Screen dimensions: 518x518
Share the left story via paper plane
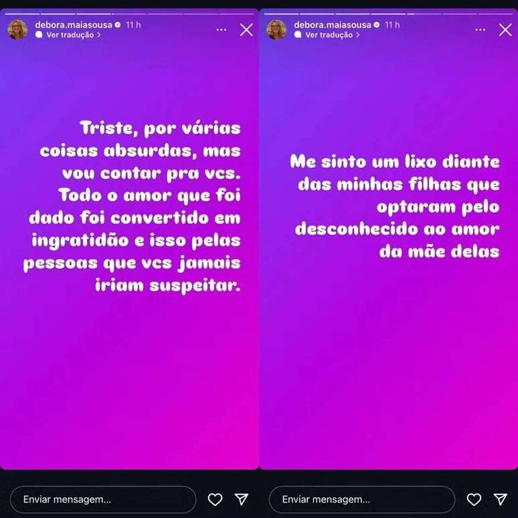(x=242, y=499)
